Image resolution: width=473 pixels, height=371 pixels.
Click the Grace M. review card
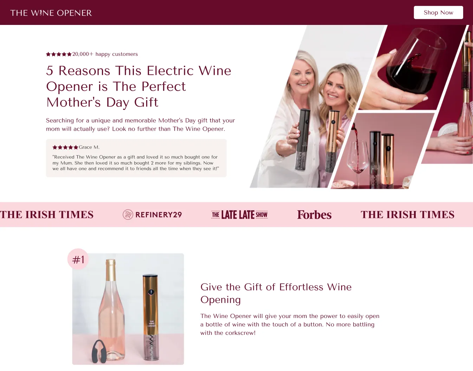[136, 158]
